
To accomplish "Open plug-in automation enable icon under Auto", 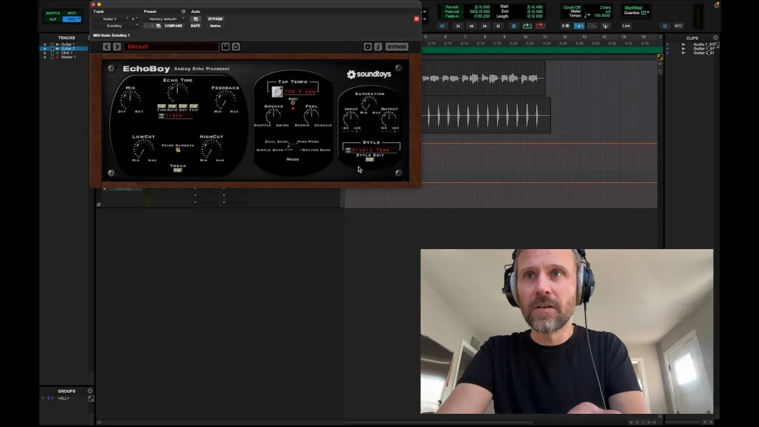I will 196,19.
